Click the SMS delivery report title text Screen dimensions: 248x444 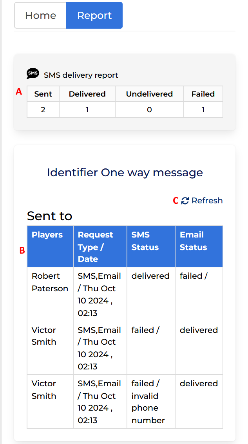click(81, 75)
